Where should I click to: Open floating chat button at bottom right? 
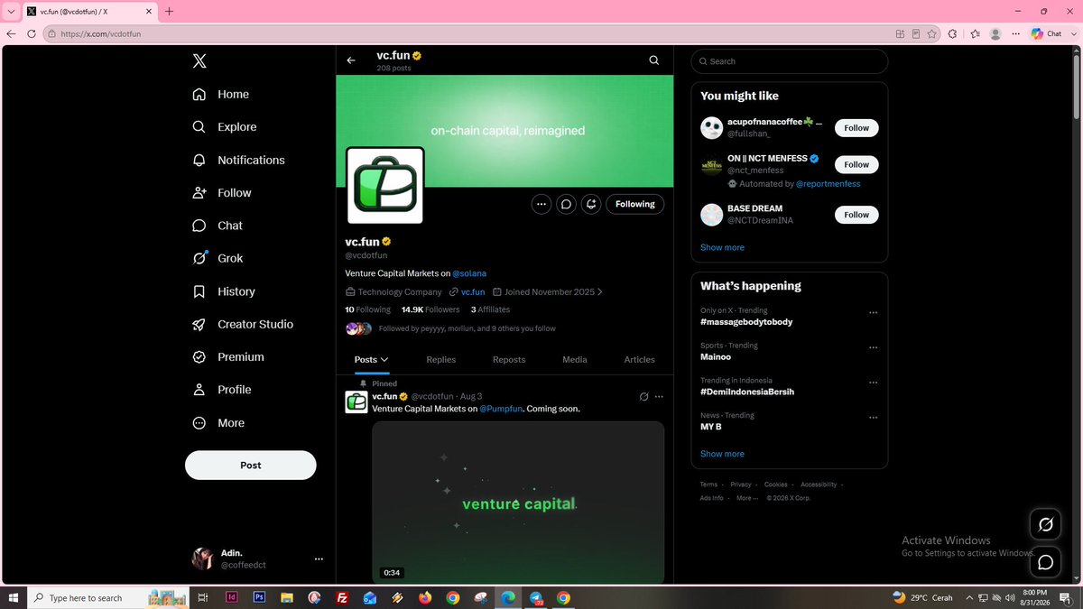[1045, 562]
